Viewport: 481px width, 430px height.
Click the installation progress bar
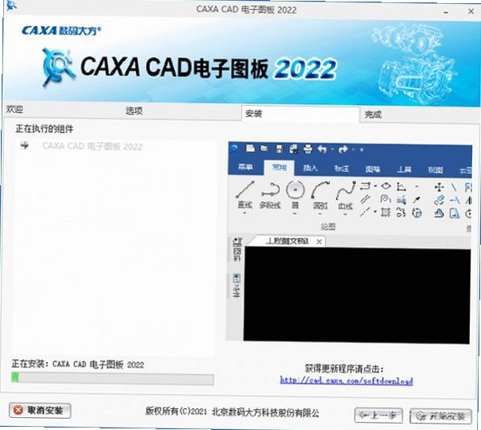point(113,378)
